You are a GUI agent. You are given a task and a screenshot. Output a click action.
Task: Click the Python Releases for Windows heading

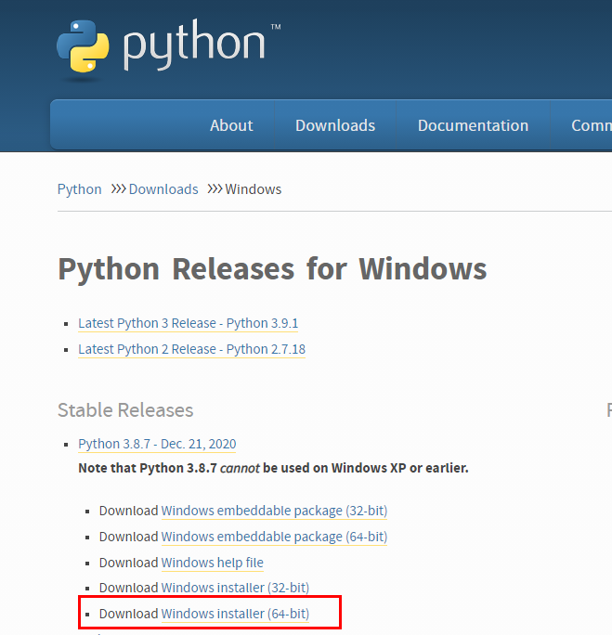272,269
